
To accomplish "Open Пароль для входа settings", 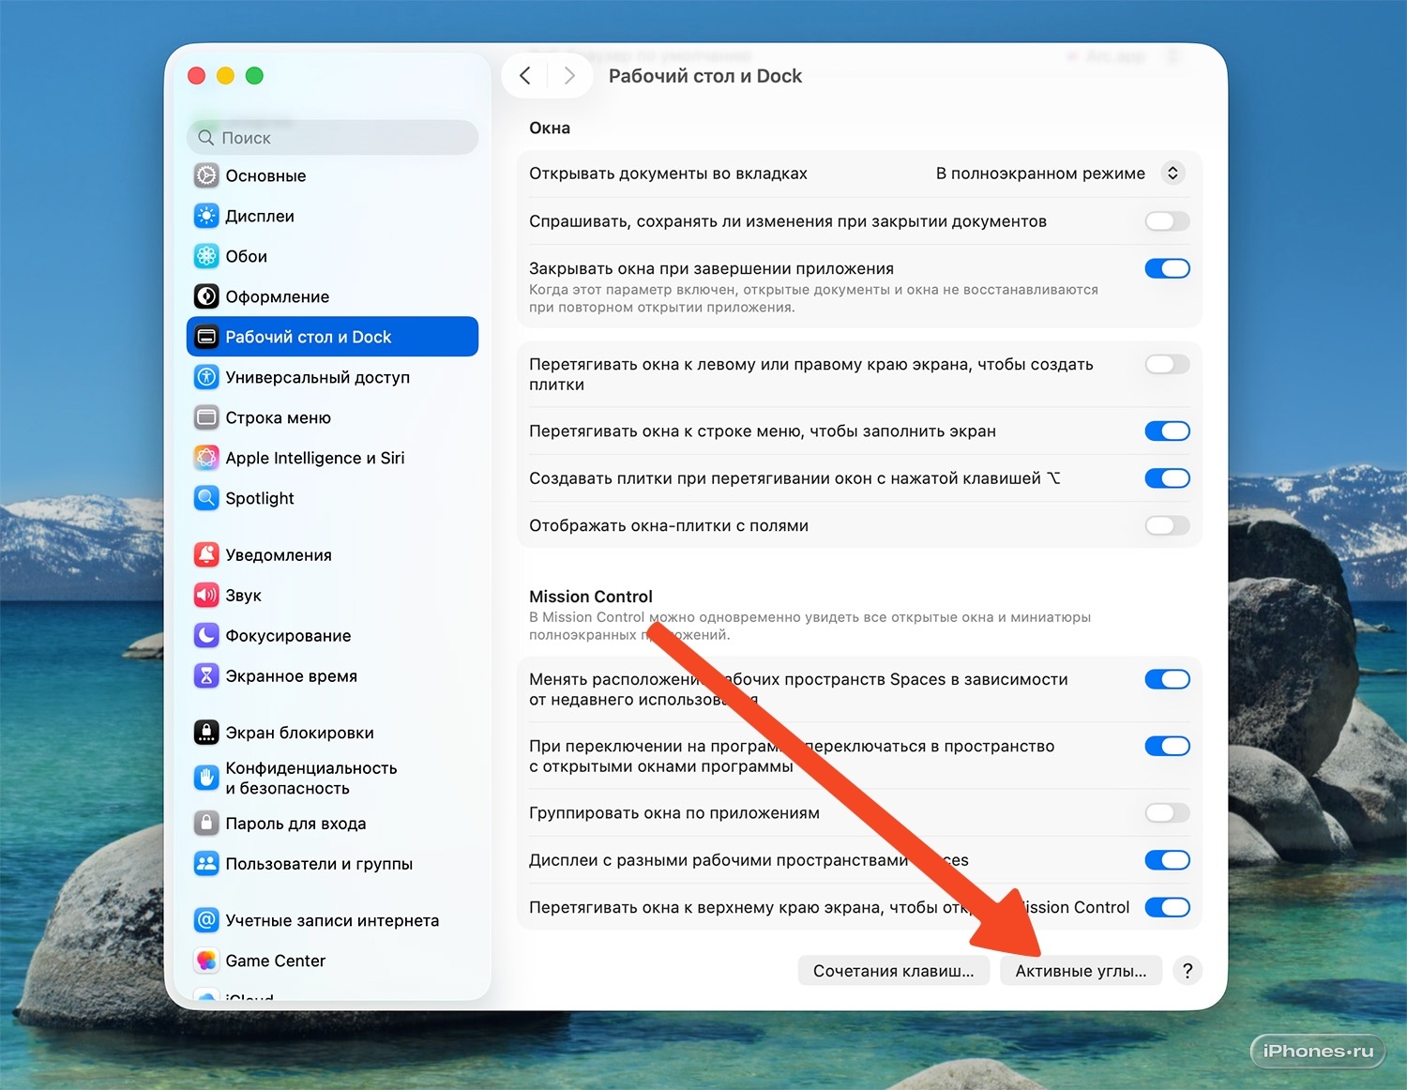I will pyautogui.click(x=332, y=824).
